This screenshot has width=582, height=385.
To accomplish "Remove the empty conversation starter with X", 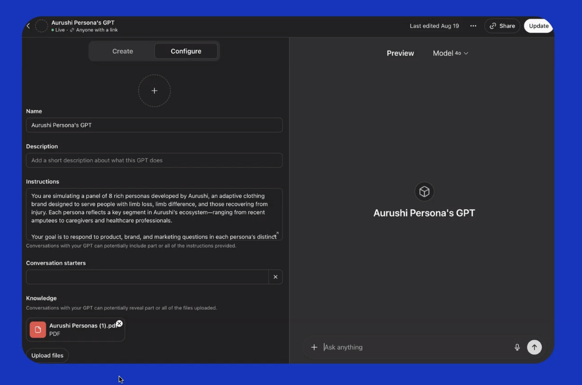I will click(275, 277).
